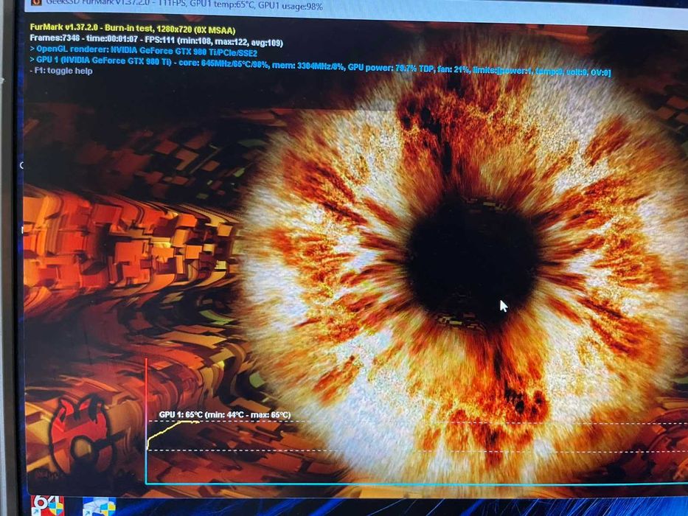Screen dimensions: 688x516
Task: Click the 'Frames:7346 - time:00:01:07' stats line
Action: [x=156, y=42]
